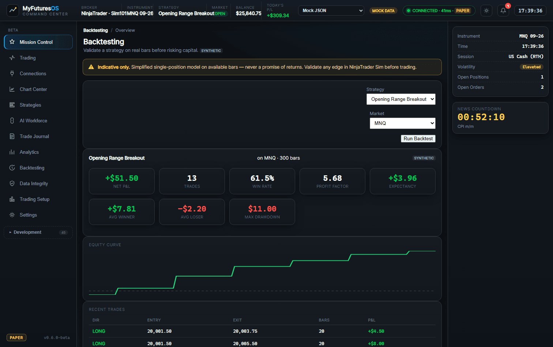Click the Trading pulse icon in sidebar
Image resolution: width=553 pixels, height=347 pixels.
(x=12, y=58)
